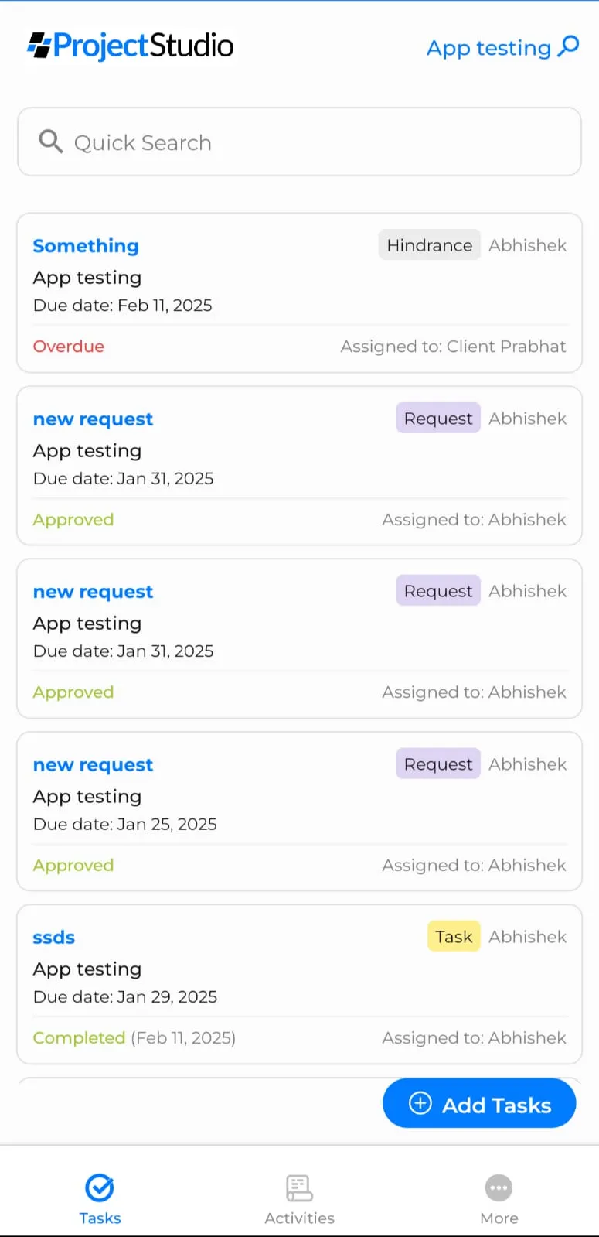Click the Overdue status label

tap(68, 347)
